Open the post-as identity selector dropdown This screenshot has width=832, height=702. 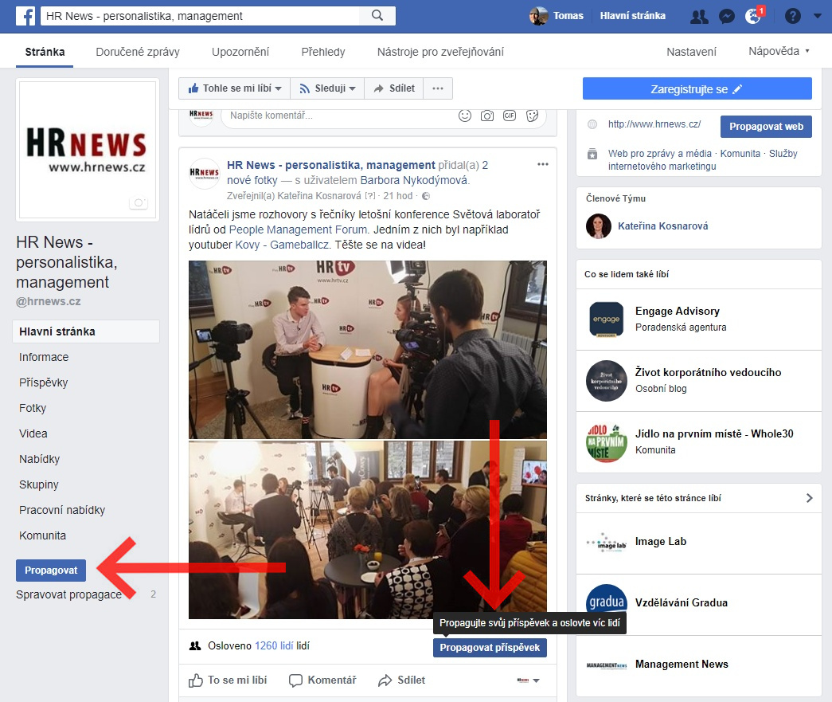(x=529, y=680)
